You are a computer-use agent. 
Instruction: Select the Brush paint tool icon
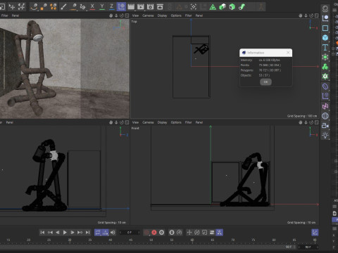[x=63, y=7]
